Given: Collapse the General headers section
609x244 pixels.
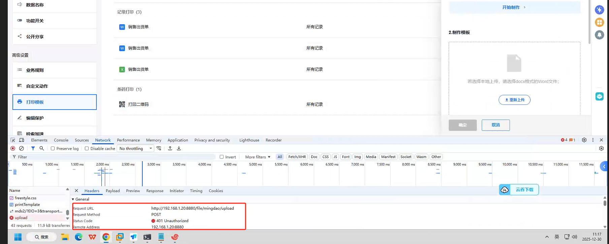Looking at the screenshot, I should [73, 199].
